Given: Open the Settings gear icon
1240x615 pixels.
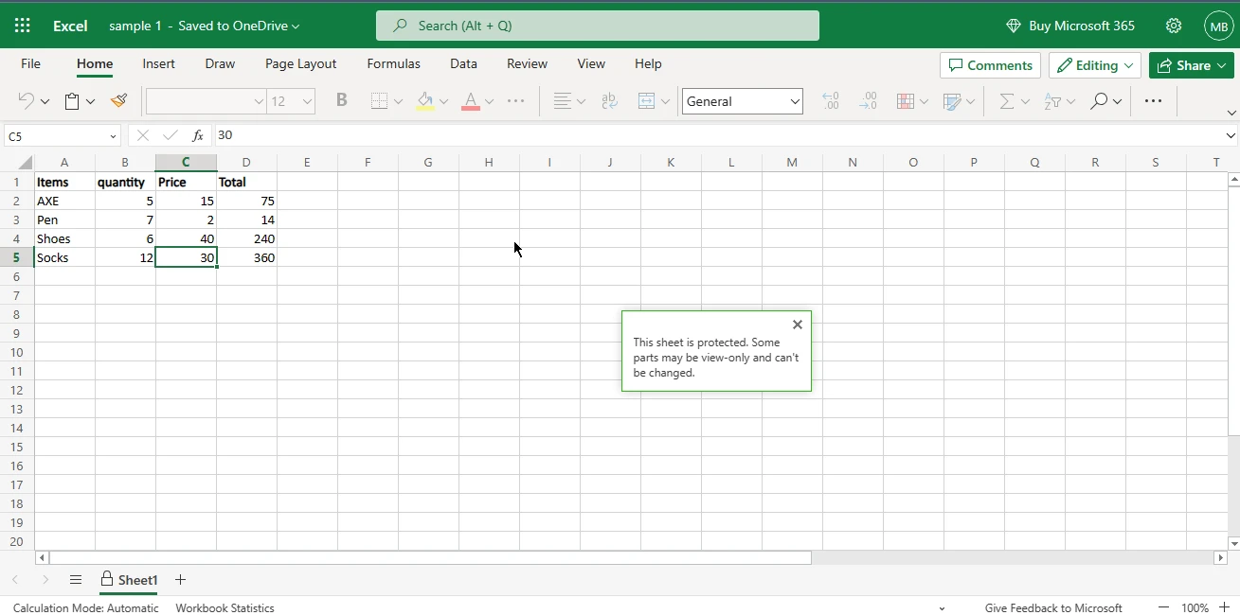Looking at the screenshot, I should (1174, 26).
